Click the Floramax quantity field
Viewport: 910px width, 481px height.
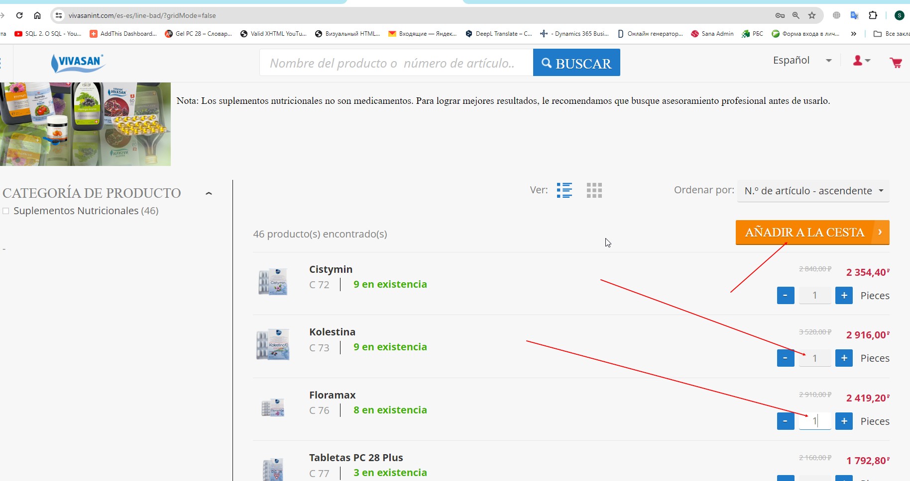click(815, 421)
